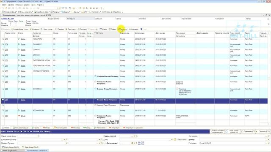Expand the Номерной фонд dropdown menu

[x=9, y=12]
